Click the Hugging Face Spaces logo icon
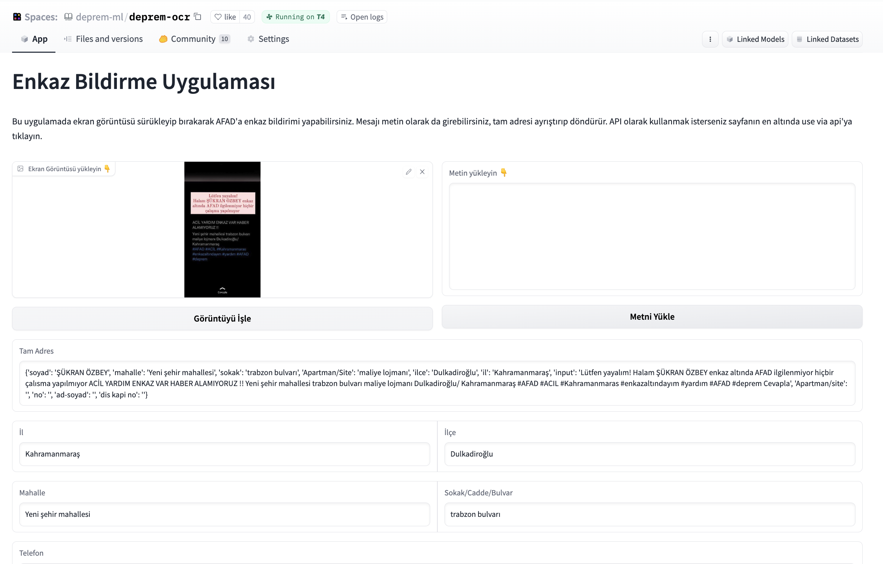Image resolution: width=883 pixels, height=564 pixels. [17, 17]
